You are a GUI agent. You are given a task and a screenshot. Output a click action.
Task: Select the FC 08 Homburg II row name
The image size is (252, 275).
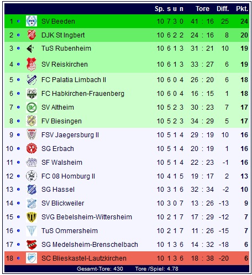[x=69, y=176]
